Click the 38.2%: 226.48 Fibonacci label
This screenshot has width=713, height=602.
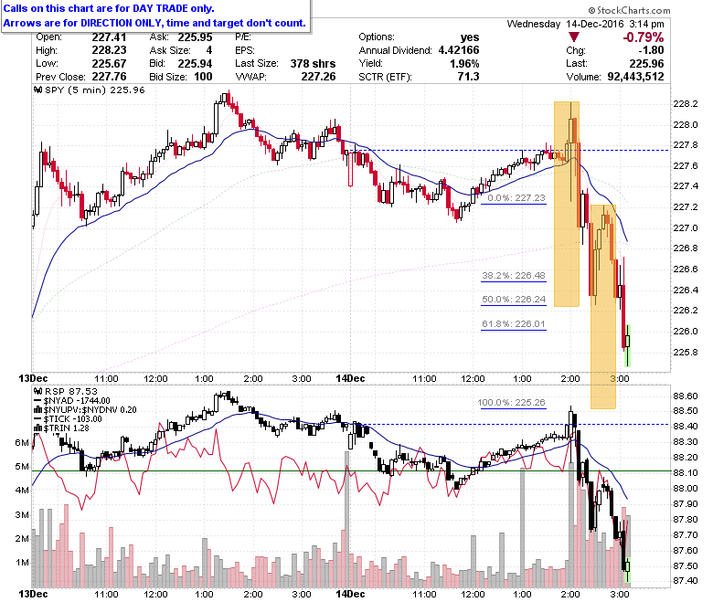pos(514,275)
